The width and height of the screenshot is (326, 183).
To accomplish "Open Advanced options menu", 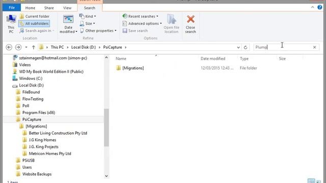I will click(x=142, y=23).
